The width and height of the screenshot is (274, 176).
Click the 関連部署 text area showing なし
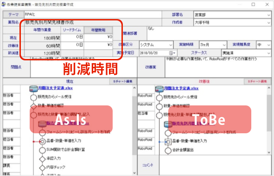209,33
